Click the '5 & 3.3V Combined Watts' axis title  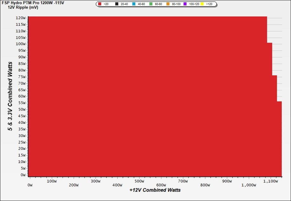coord(10,96)
